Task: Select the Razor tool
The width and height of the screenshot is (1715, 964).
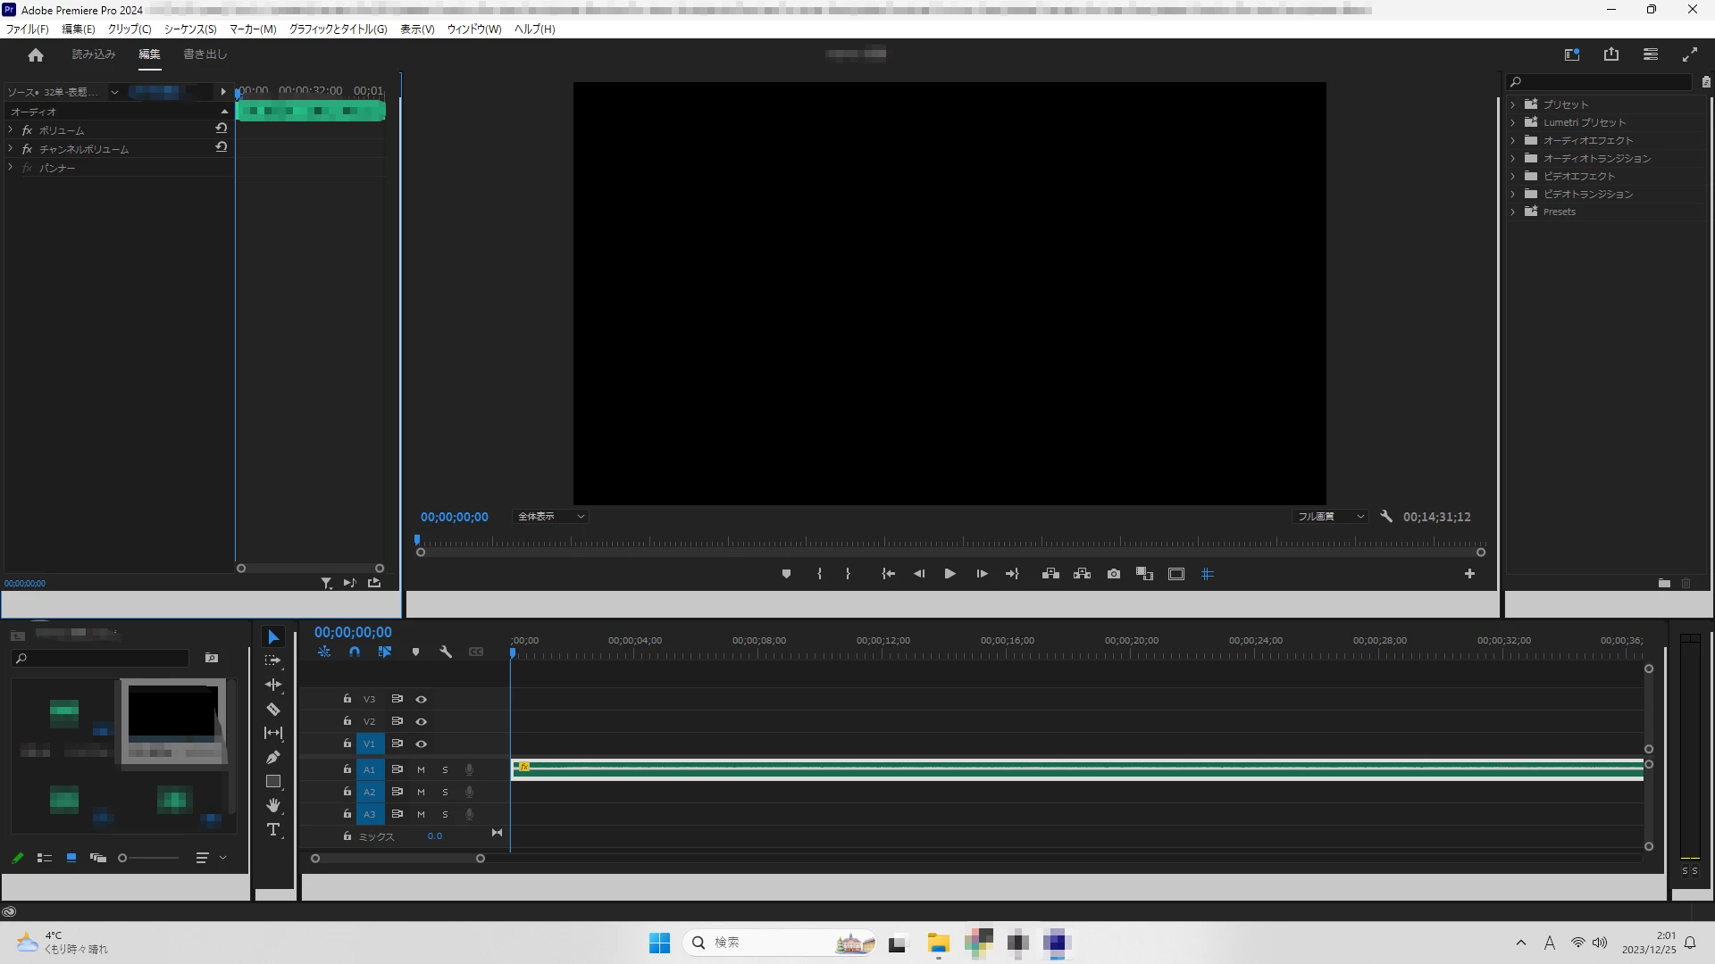Action: click(x=273, y=710)
